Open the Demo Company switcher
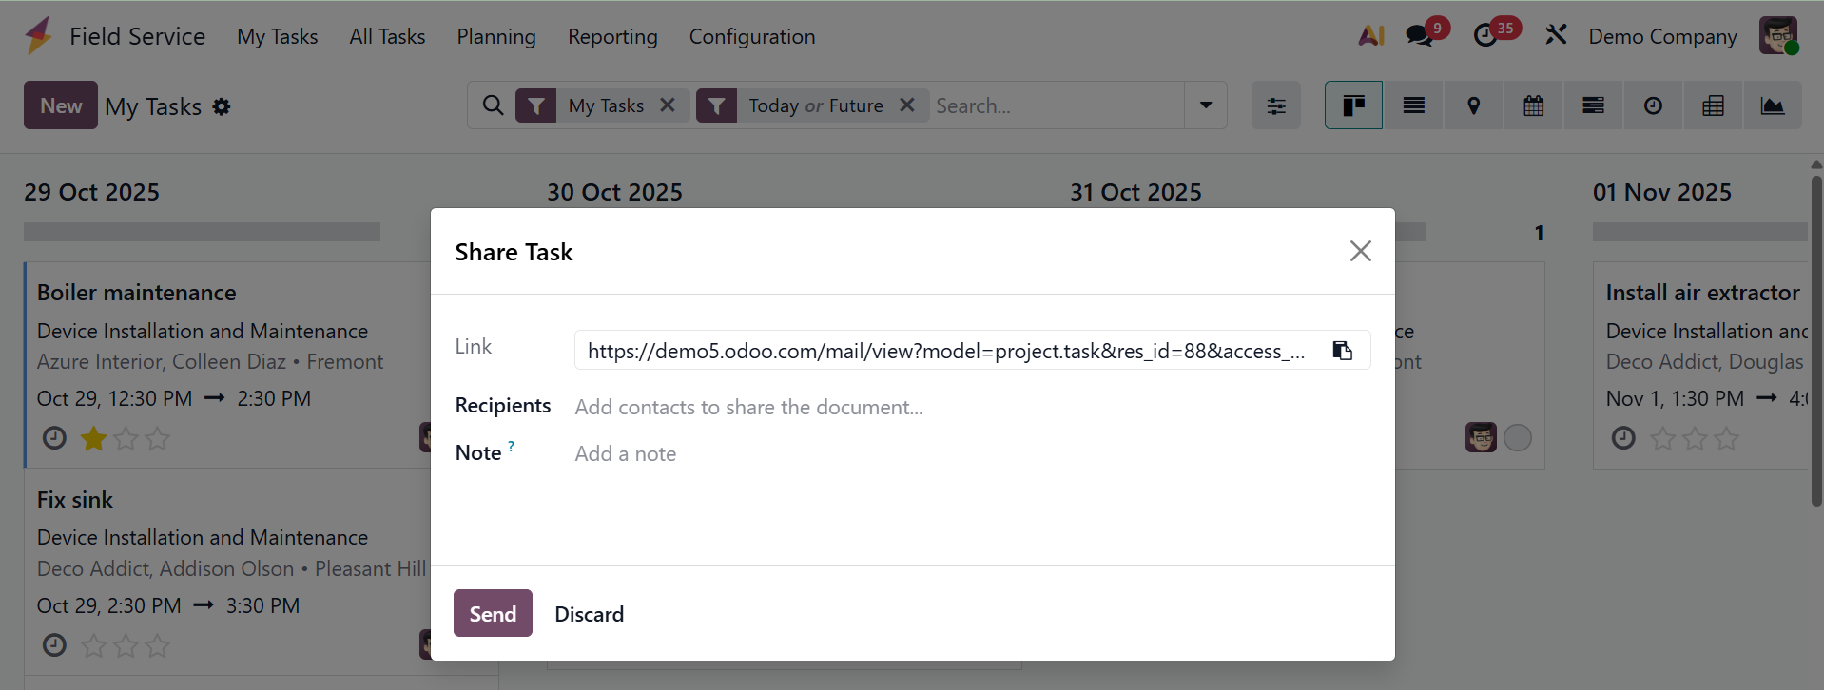 point(1662,36)
